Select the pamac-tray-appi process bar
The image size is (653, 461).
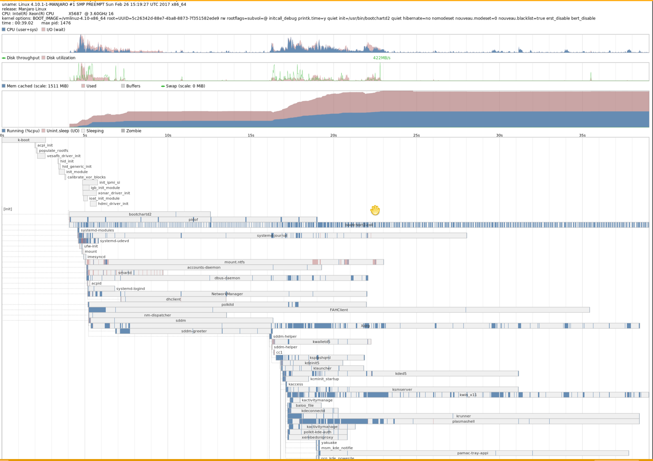coord(473,453)
